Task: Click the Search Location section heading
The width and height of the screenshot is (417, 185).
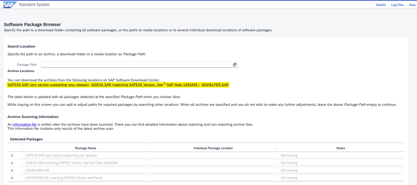Action: click(21, 46)
